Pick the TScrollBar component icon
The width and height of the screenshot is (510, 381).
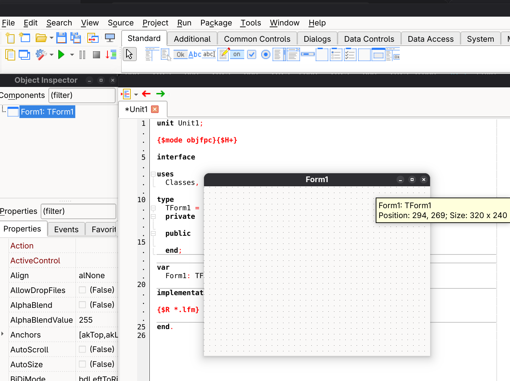click(308, 54)
